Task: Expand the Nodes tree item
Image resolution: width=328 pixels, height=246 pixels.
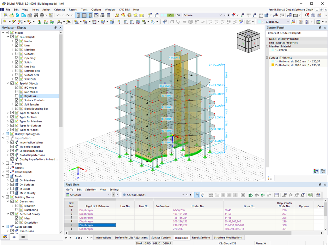Action: tap(13, 41)
